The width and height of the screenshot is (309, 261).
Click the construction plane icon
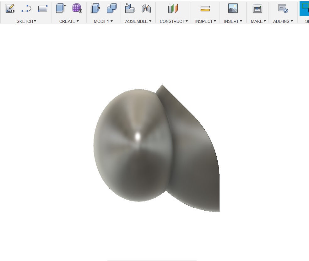(173, 8)
